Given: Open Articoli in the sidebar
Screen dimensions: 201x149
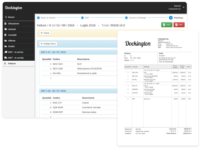Looking at the screenshot, I should 19,29.
